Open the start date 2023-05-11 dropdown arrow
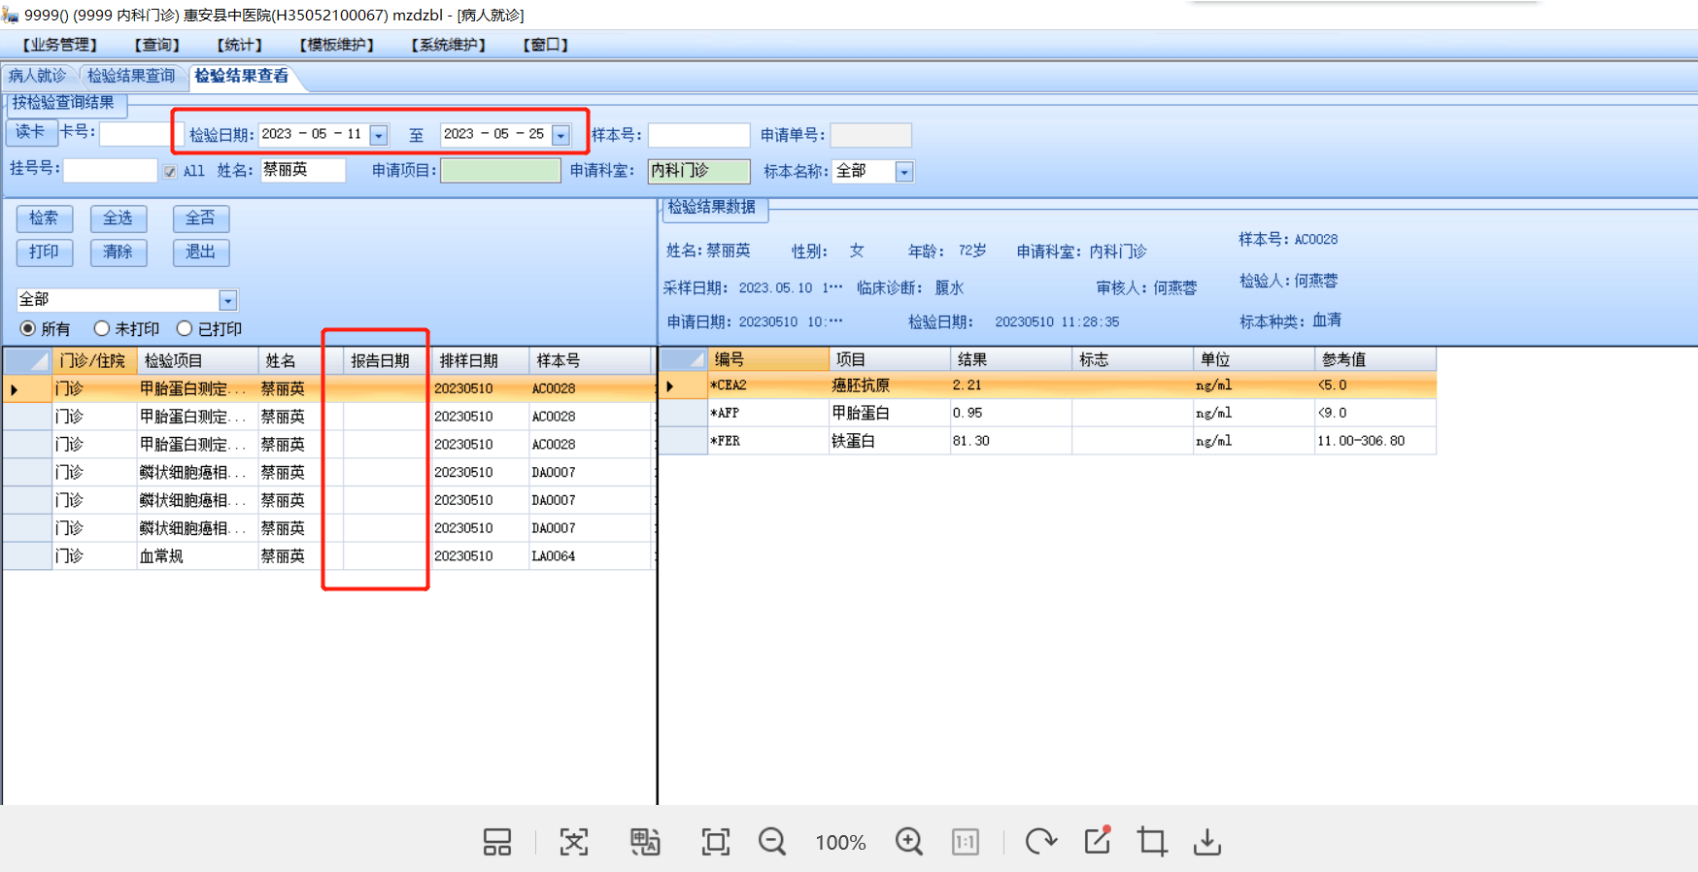This screenshot has height=872, width=1698. [x=379, y=136]
